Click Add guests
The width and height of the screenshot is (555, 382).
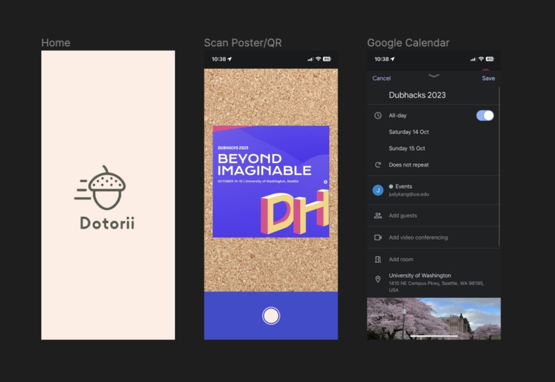tap(403, 215)
